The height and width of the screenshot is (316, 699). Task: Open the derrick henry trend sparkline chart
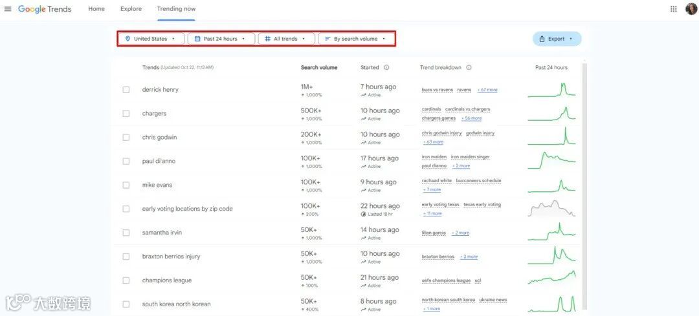click(x=551, y=89)
